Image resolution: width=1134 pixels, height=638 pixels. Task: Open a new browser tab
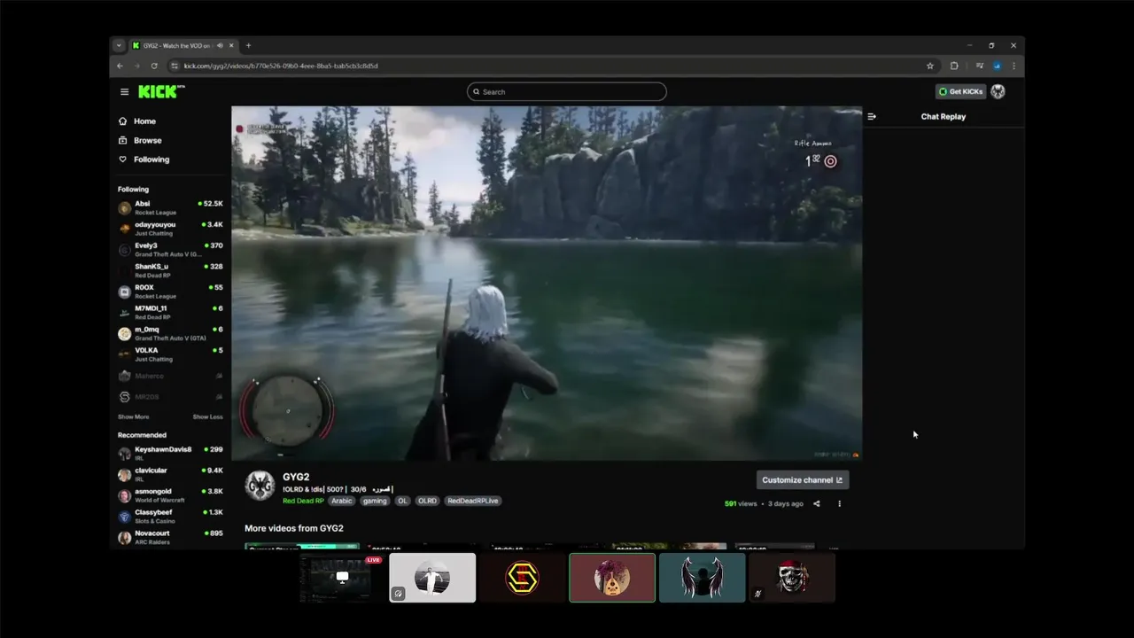point(248,45)
